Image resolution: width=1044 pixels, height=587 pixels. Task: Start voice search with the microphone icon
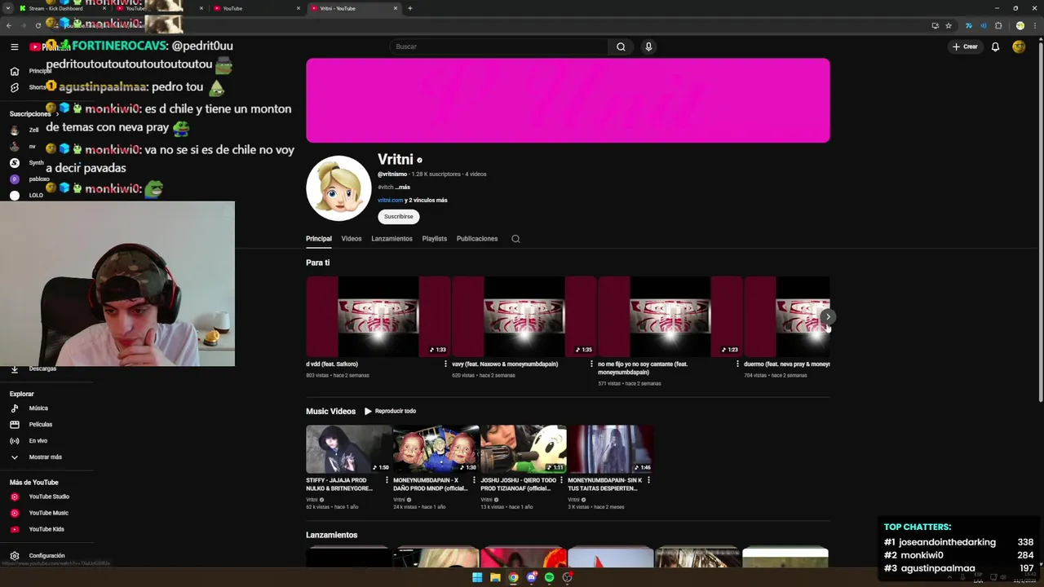coord(648,46)
